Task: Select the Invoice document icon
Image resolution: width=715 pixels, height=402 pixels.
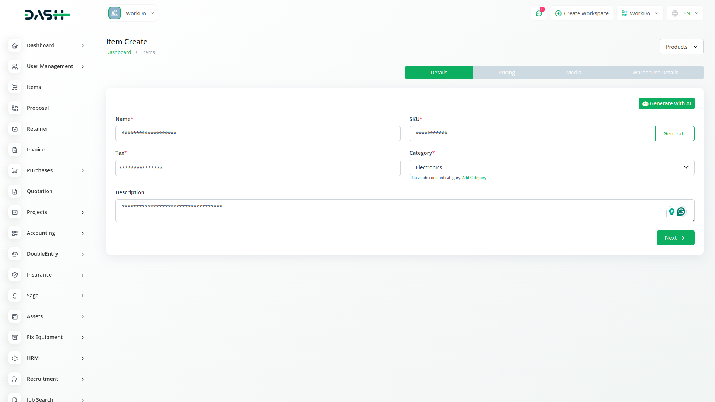Action: [x=15, y=150]
